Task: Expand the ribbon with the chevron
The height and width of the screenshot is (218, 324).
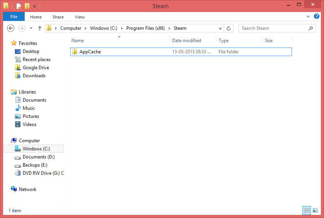Action: pos(308,16)
